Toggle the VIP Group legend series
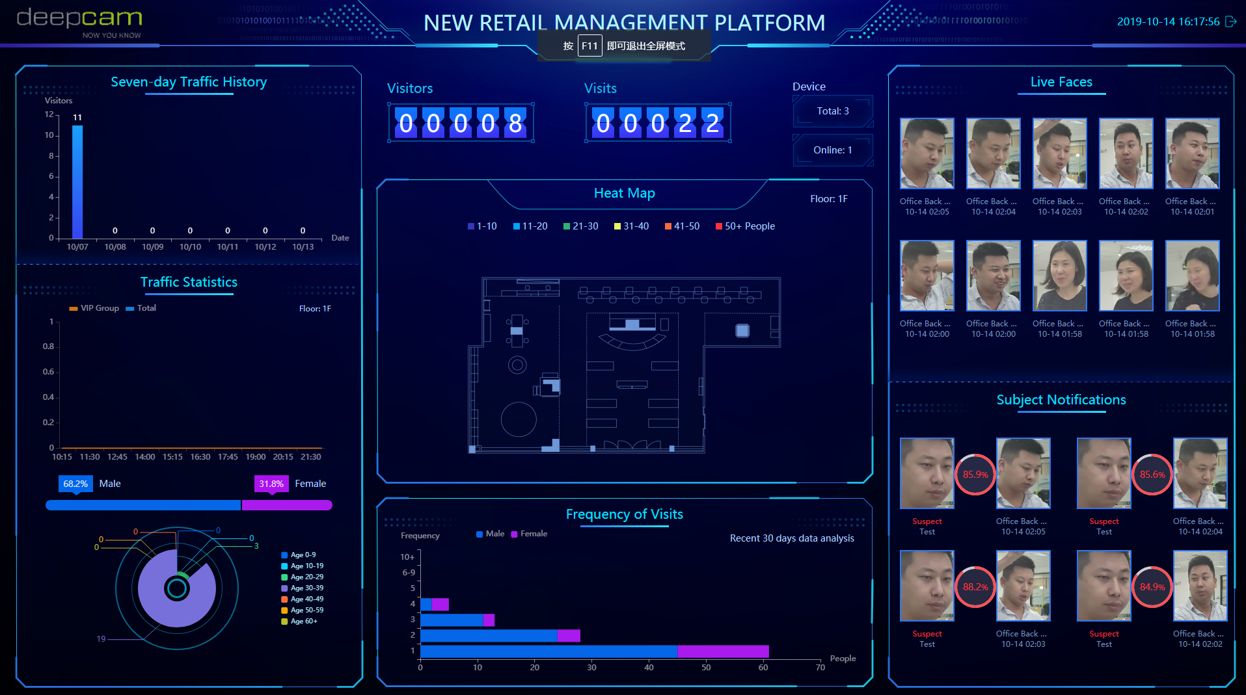This screenshot has width=1246, height=695. pos(94,308)
